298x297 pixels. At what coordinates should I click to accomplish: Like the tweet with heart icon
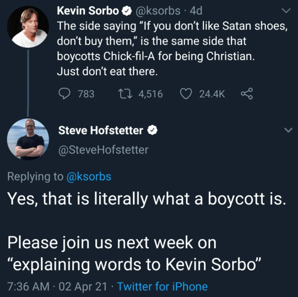[x=186, y=94]
